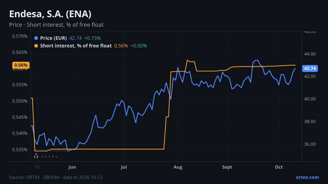Click the 0.555% left axis label
Image resolution: width=328 pixels, height=184 pixels.
[x=20, y=85]
